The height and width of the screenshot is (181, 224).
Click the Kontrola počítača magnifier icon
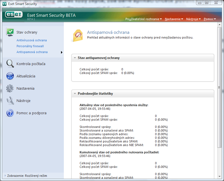[x=10, y=64]
